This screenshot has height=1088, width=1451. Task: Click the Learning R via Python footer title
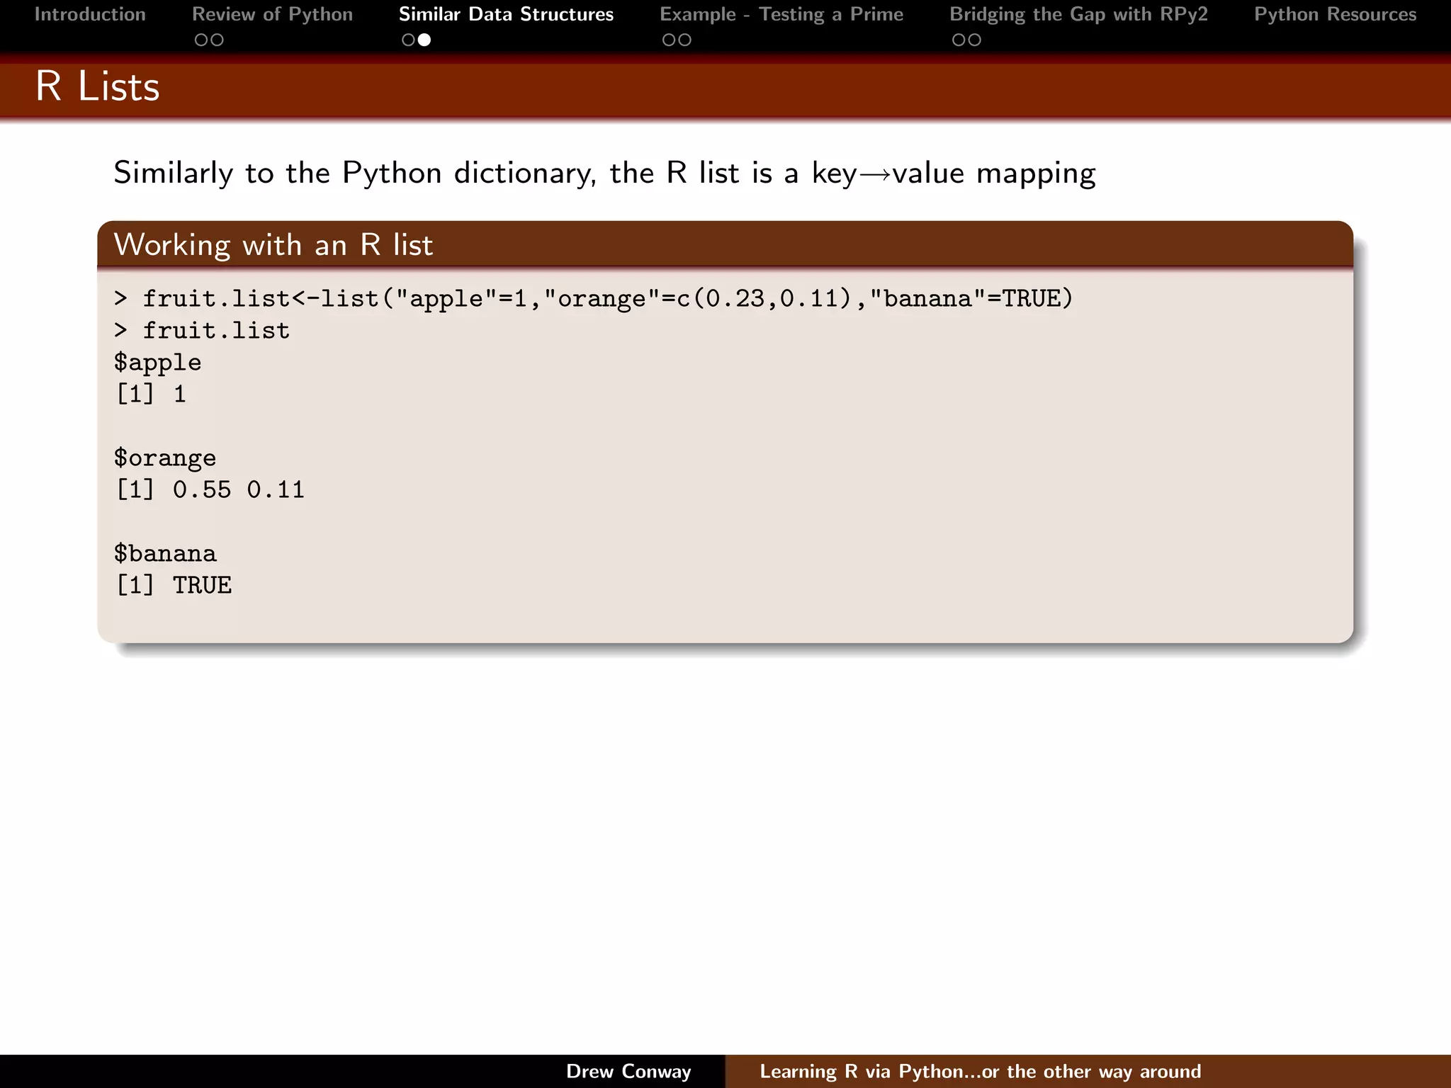click(x=980, y=1071)
